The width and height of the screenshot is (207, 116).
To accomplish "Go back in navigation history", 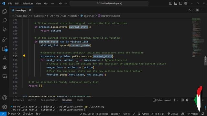I will point(60,4).
